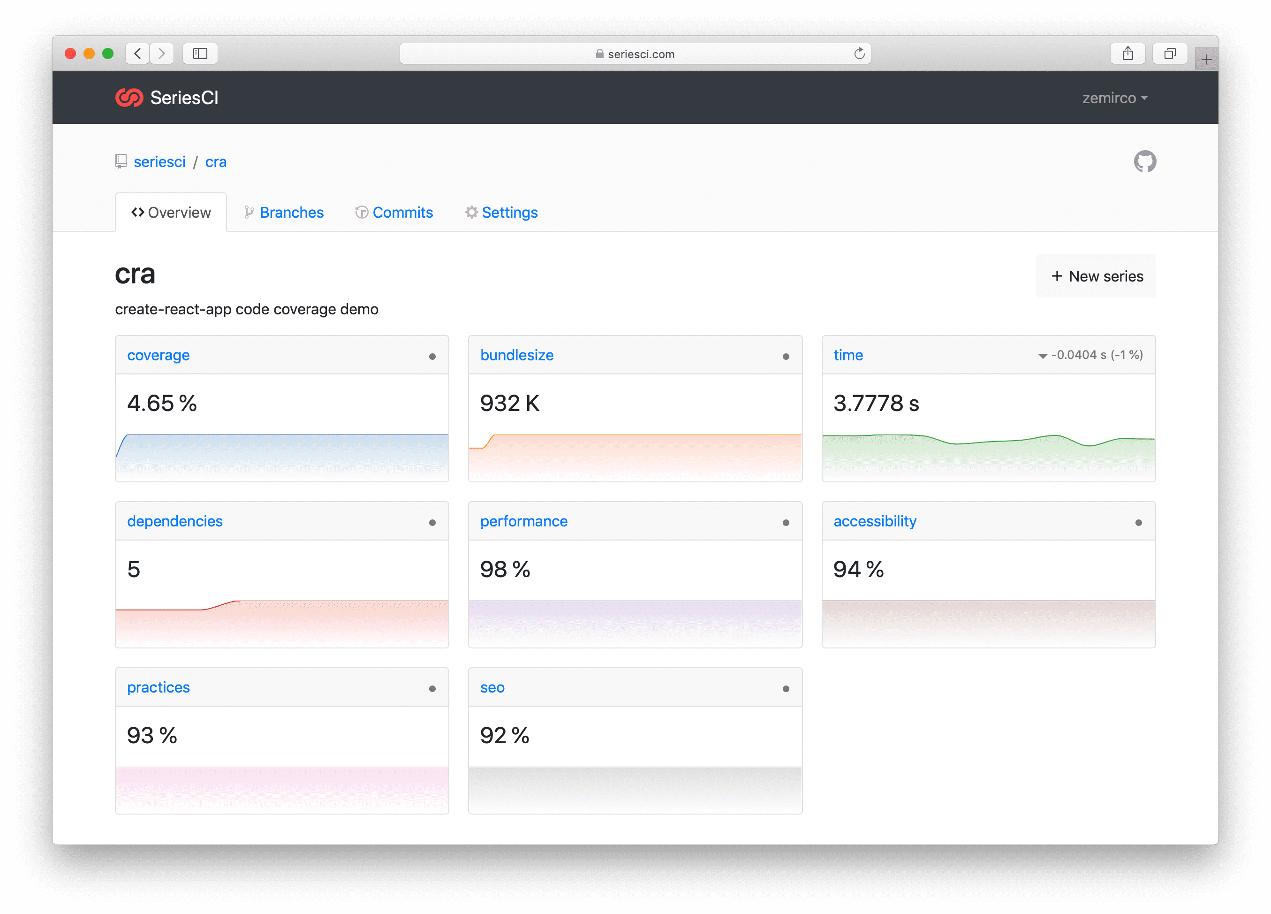Click the 98 % performance value
1271x914 pixels.
click(x=505, y=569)
